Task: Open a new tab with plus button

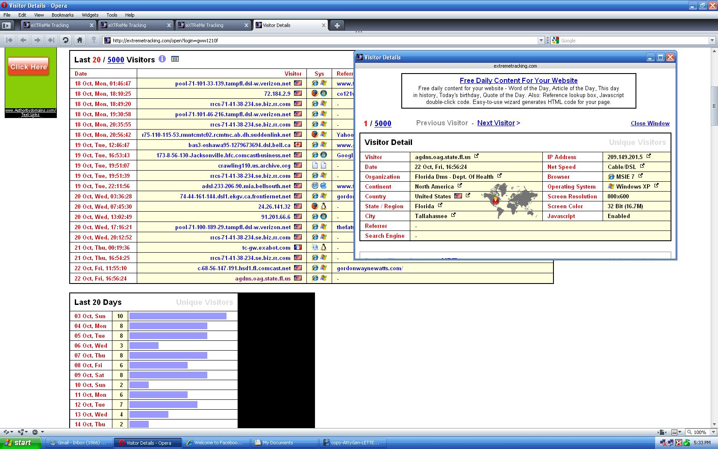Action: tap(337, 25)
